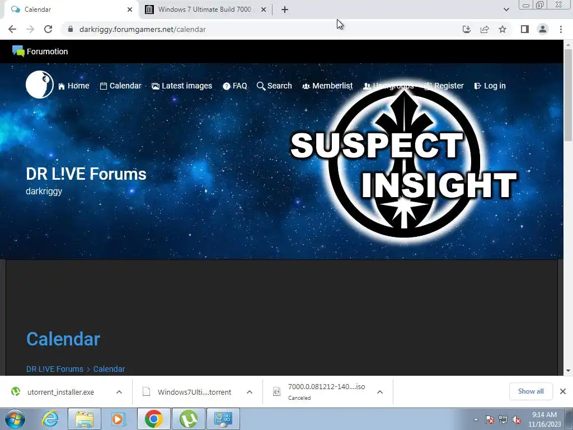The width and height of the screenshot is (573, 430).
Task: Click the install page icon in address bar
Action: [x=467, y=29]
